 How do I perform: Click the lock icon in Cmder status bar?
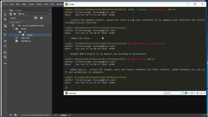(198, 93)
